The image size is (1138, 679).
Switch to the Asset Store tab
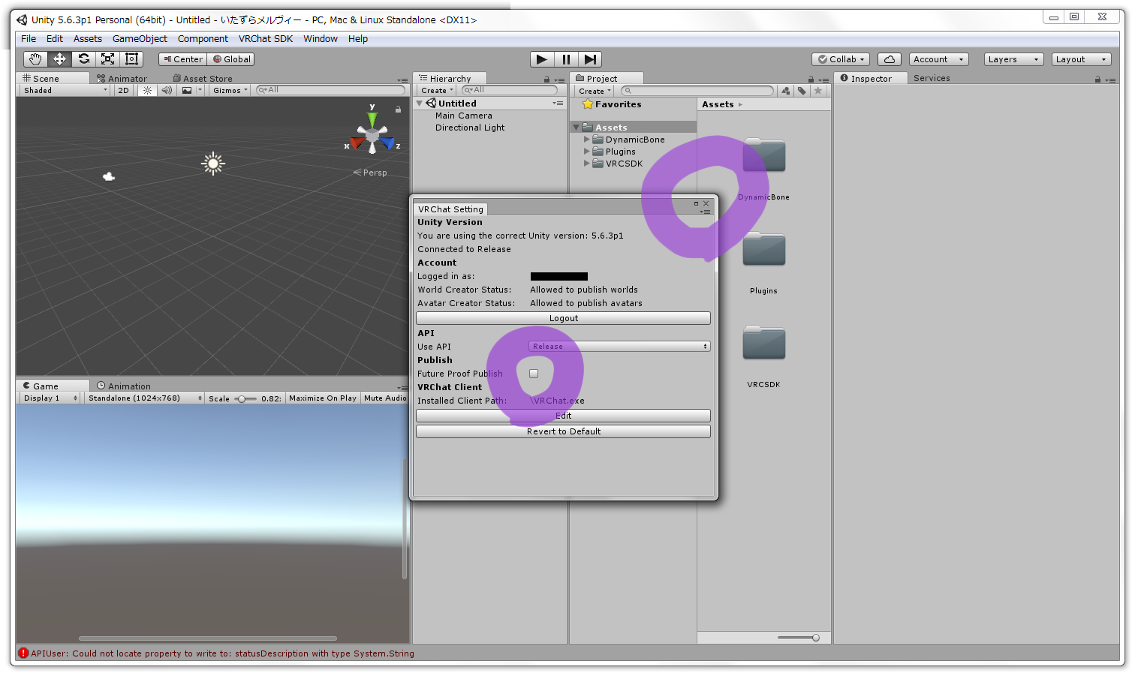[203, 79]
